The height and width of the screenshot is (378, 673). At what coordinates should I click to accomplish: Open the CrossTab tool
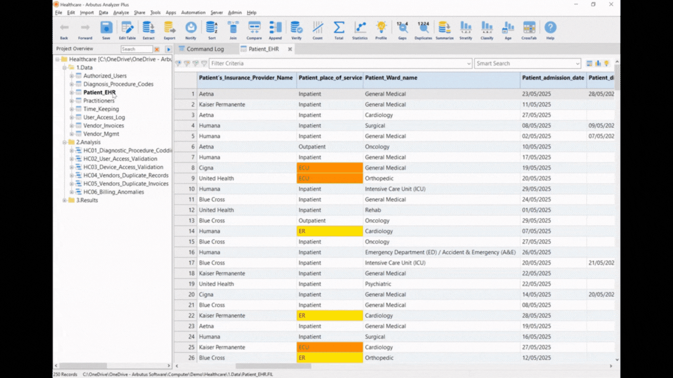[x=529, y=30]
